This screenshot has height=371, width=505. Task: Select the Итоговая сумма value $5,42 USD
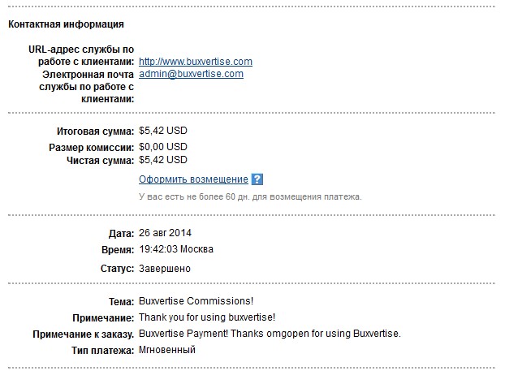click(x=163, y=131)
